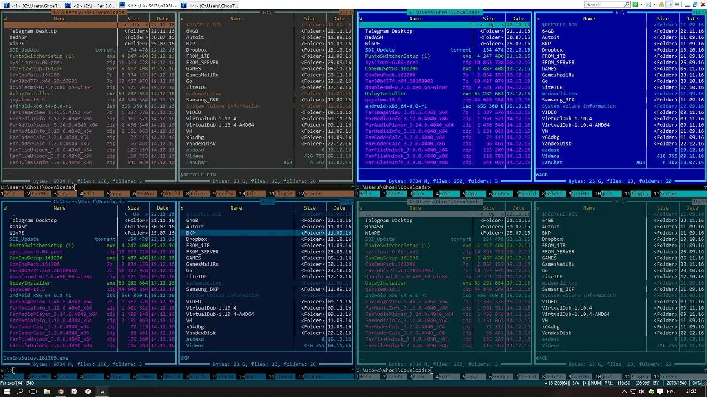
Task: Open Task View on taskbar
Action: (x=33, y=391)
